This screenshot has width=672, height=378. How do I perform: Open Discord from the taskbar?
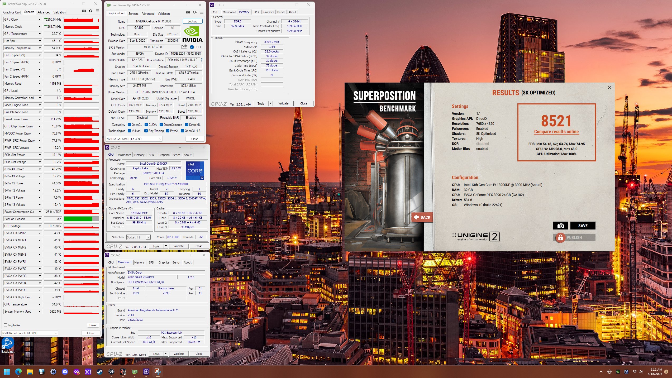(65, 372)
